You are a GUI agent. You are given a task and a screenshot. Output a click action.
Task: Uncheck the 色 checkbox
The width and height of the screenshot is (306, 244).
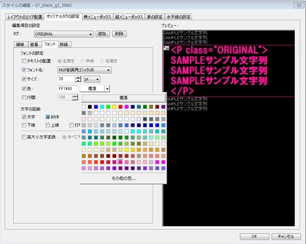[x=24, y=88]
